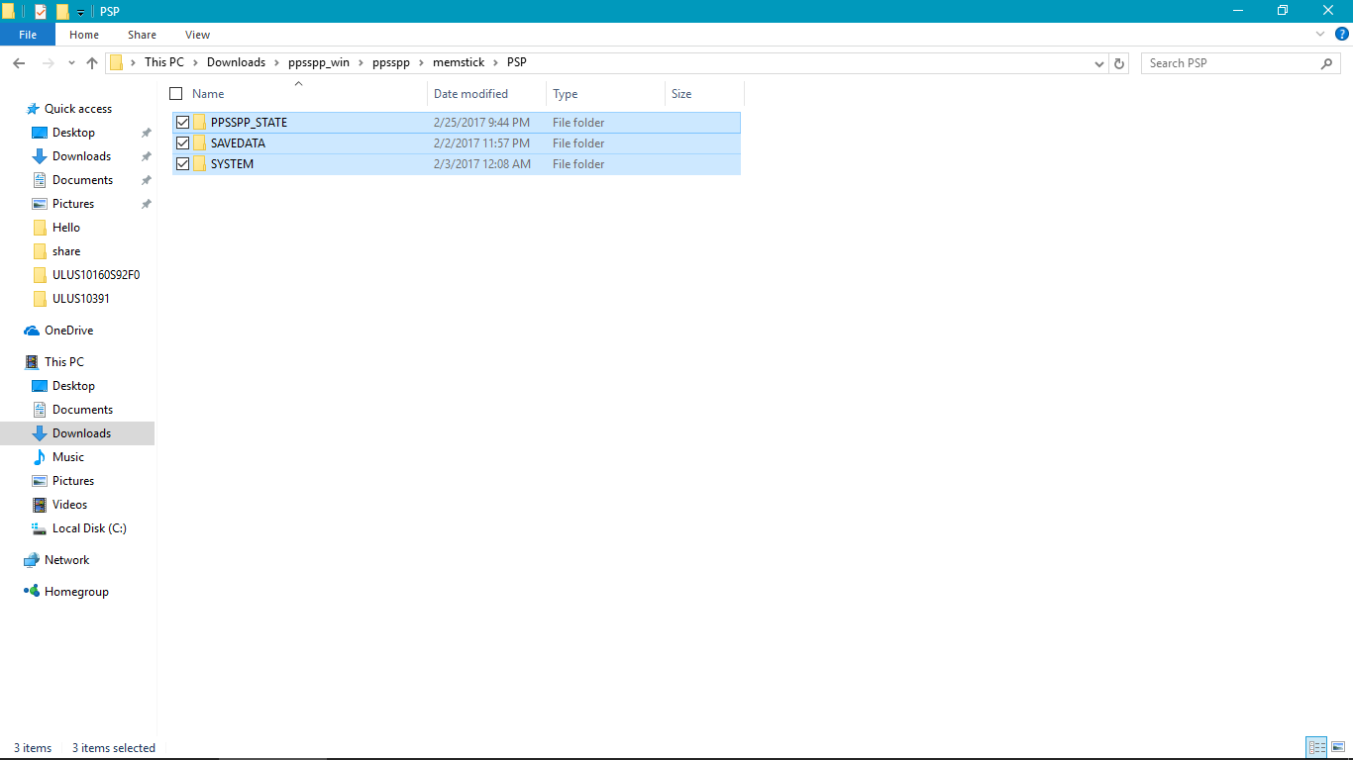
Task: Switch to the View ribbon tab
Action: pos(197,35)
